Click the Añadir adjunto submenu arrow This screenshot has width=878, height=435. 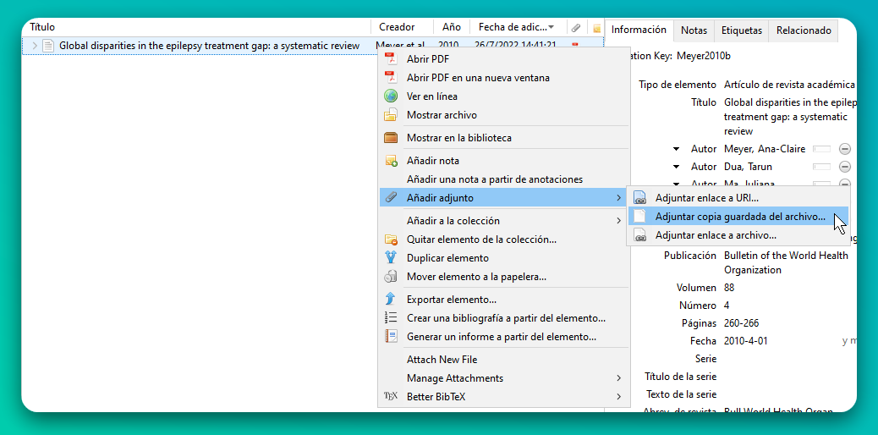(x=618, y=197)
